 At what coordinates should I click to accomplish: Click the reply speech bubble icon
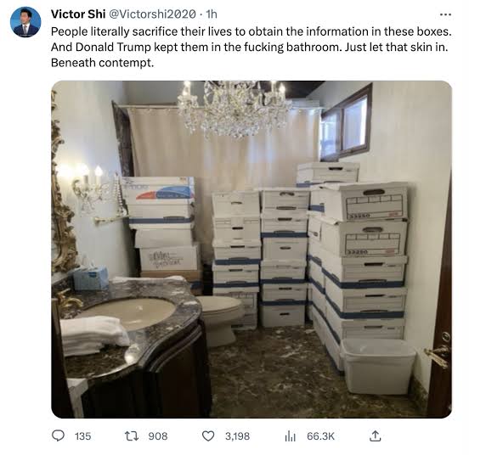(58, 435)
